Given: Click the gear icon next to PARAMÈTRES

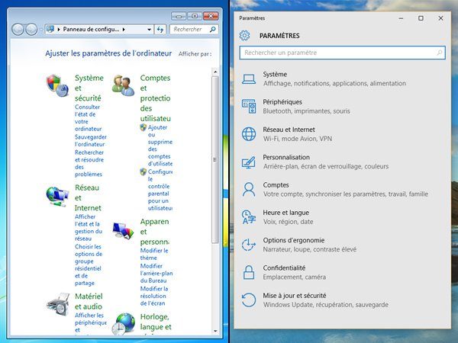Looking at the screenshot, I should (244, 35).
